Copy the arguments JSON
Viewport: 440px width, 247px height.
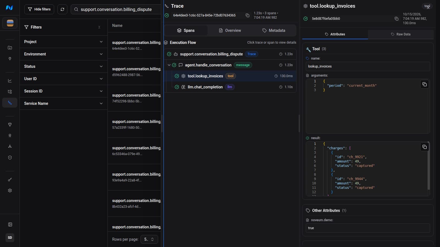(x=425, y=84)
